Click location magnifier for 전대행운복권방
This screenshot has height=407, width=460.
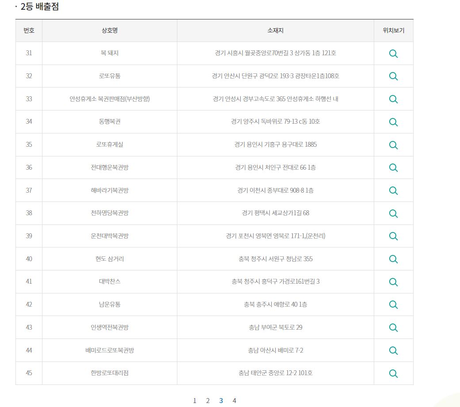(393, 167)
